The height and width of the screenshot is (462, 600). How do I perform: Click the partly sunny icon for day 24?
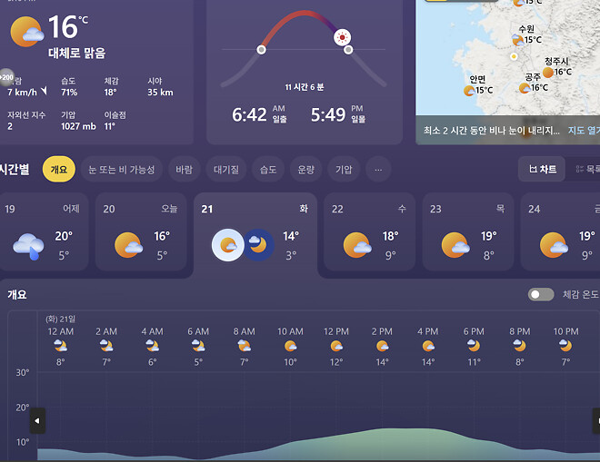click(554, 245)
